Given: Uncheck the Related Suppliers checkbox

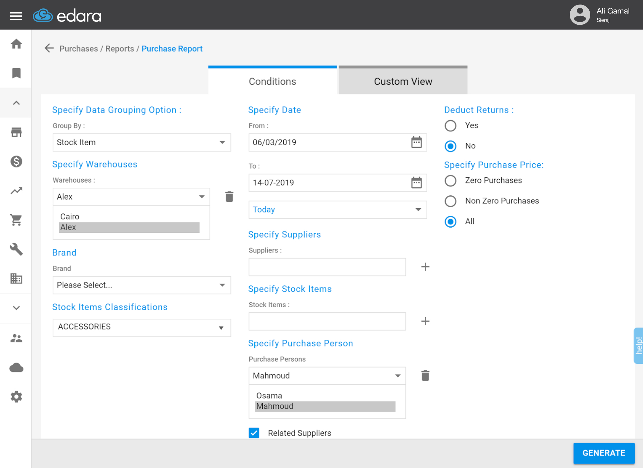Looking at the screenshot, I should pos(254,433).
